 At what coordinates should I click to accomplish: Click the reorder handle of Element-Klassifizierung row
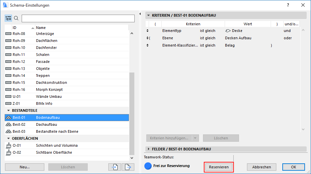click(x=147, y=45)
